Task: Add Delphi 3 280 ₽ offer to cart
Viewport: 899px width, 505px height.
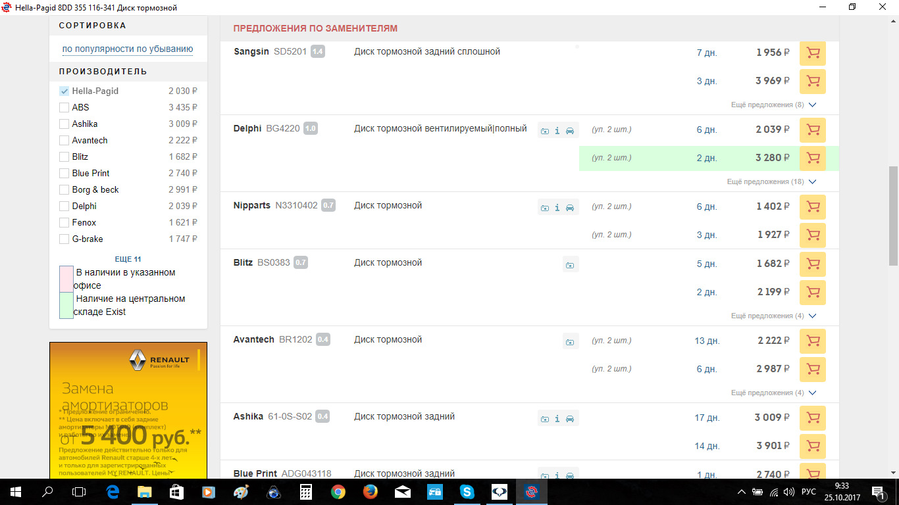Action: coord(813,158)
